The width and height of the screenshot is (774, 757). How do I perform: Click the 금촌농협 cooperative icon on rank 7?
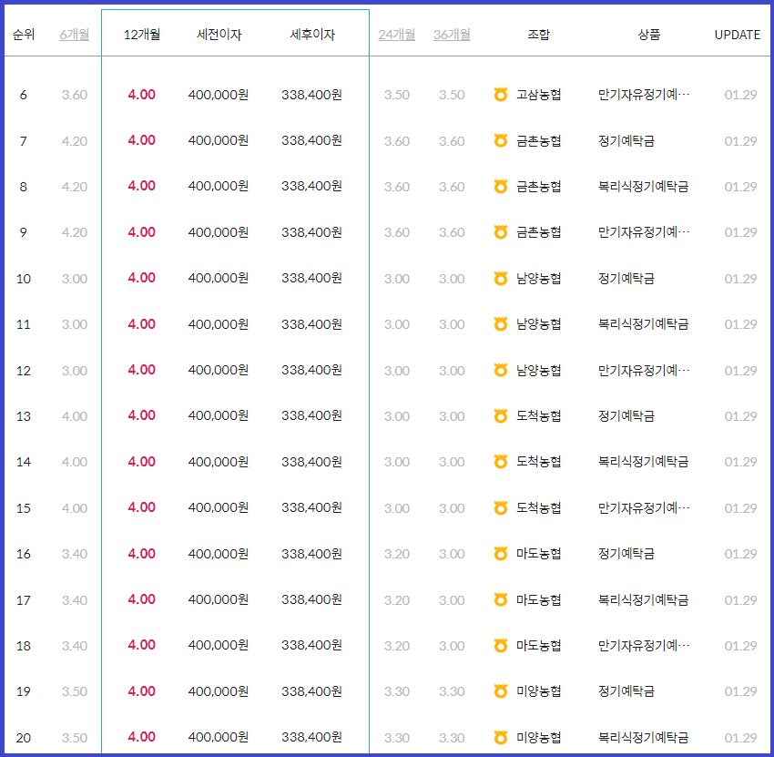498,140
